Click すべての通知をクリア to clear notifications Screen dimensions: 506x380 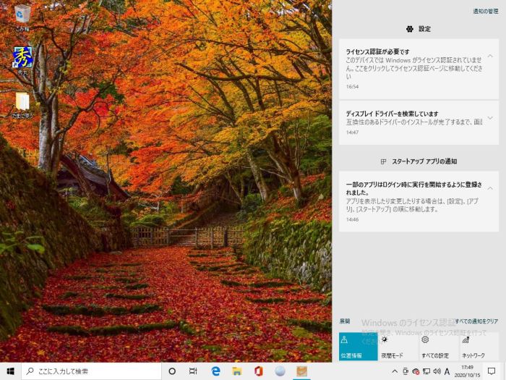(x=476, y=321)
